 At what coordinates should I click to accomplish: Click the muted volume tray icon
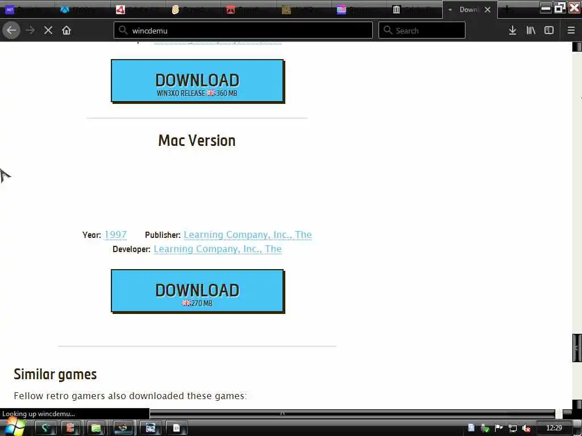(526, 429)
